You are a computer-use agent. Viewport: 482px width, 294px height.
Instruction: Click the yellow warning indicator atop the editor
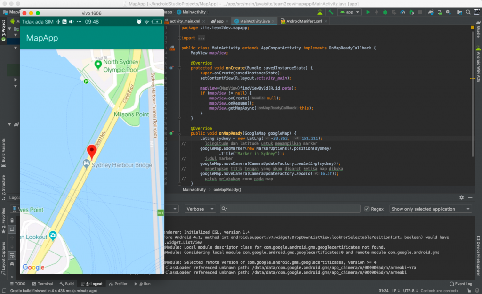tap(473, 28)
